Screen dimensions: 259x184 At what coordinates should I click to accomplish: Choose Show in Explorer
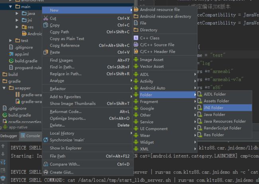[88, 148]
